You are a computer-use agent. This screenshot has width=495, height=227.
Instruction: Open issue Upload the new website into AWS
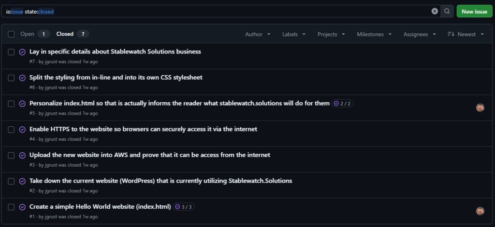pyautogui.click(x=150, y=155)
